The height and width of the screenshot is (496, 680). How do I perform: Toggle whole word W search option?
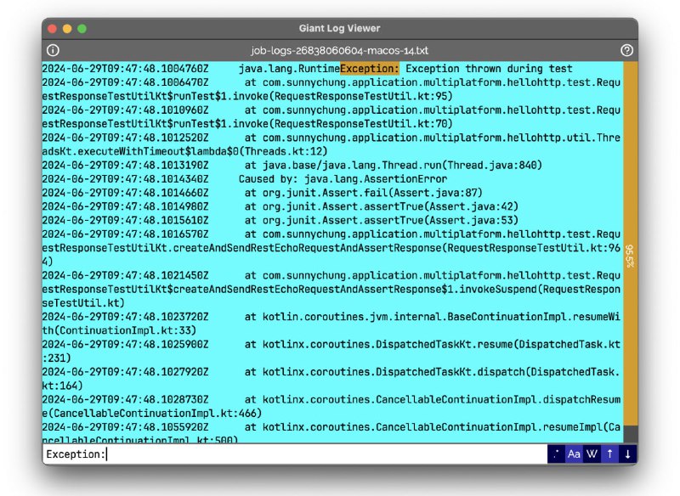pos(592,454)
